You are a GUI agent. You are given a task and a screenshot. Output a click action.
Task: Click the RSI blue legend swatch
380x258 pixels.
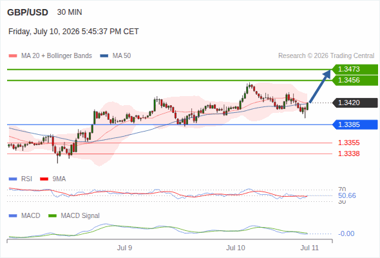pyautogui.click(x=13, y=179)
